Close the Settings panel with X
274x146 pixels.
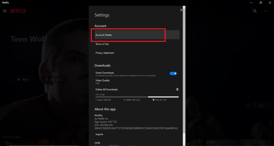(x=181, y=10)
